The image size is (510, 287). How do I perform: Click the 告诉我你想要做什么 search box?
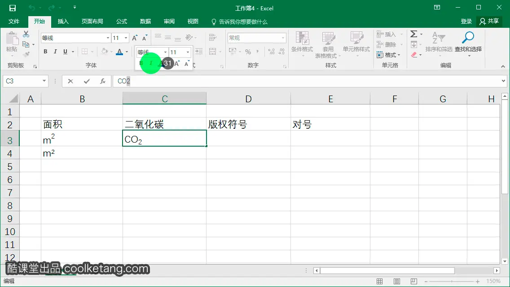click(x=239, y=22)
